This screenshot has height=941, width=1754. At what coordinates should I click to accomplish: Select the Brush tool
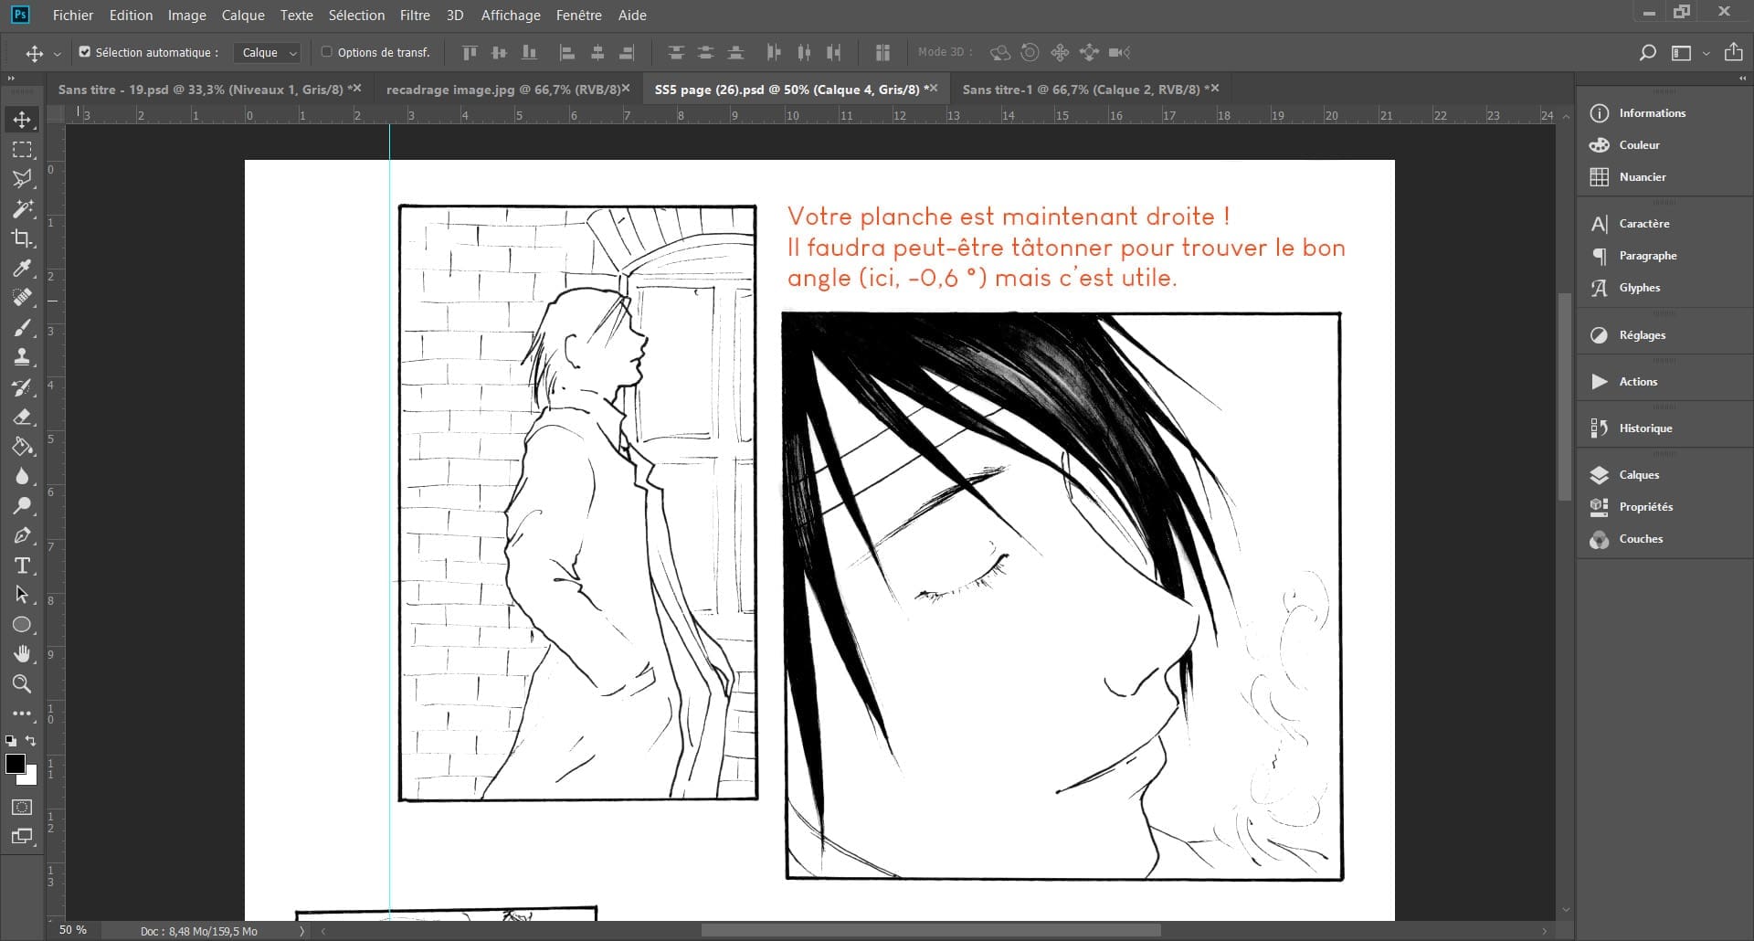pyautogui.click(x=23, y=328)
